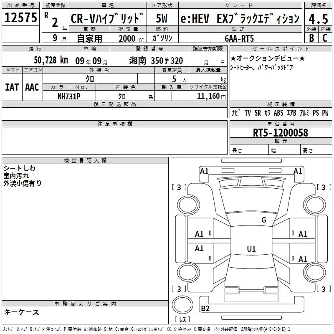Image resolution: width=334 pixels, height=334 pixels.
Task: Select the U1 dent mark on the roof
Action: click(x=251, y=249)
